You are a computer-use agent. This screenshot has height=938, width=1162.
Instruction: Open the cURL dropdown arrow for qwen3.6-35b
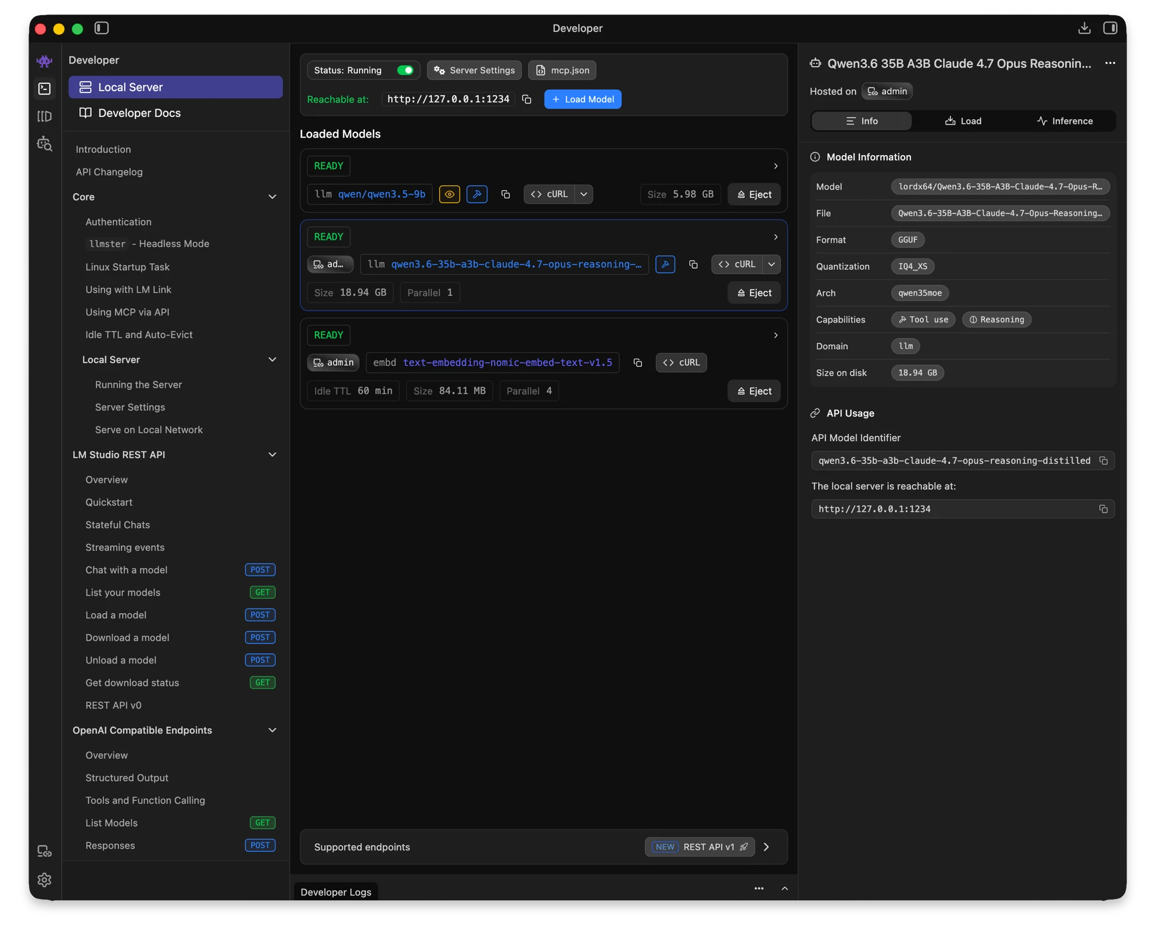pos(772,264)
